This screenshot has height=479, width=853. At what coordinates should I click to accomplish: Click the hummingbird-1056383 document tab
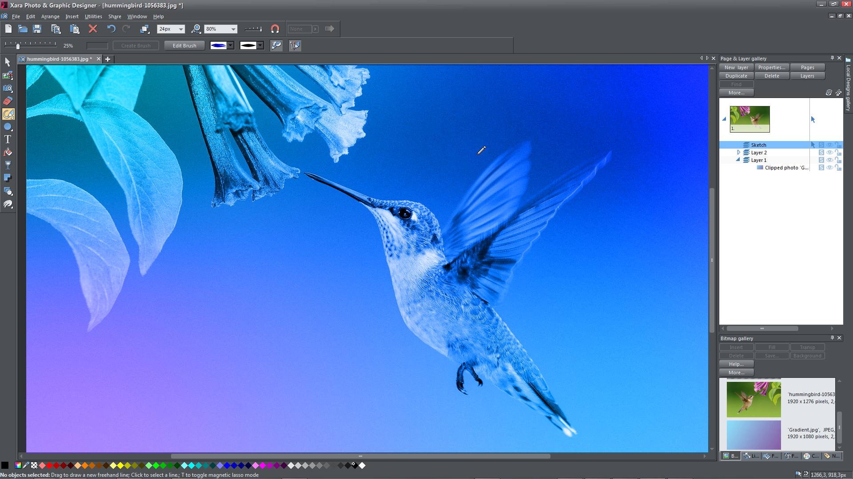point(57,59)
